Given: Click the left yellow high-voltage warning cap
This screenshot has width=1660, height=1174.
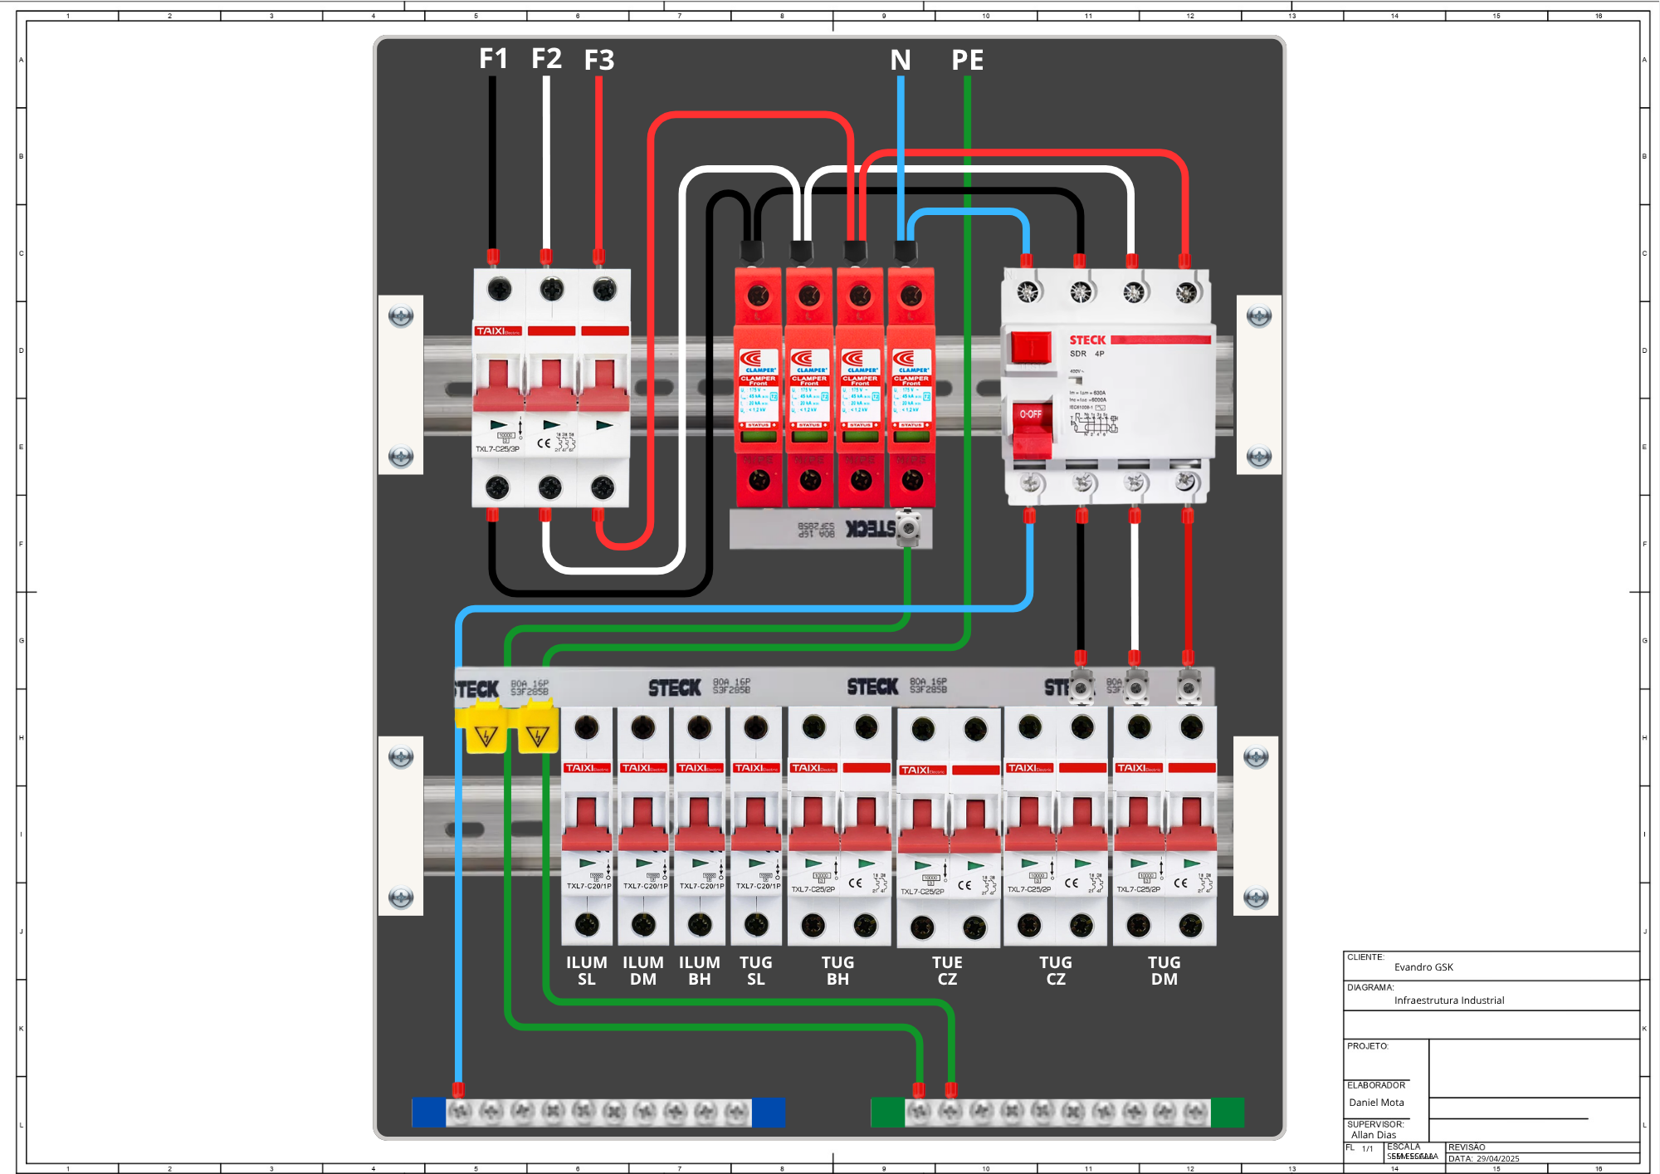Looking at the screenshot, I should (486, 729).
